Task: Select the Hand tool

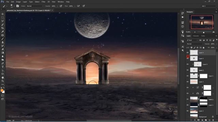Action: 2,78
